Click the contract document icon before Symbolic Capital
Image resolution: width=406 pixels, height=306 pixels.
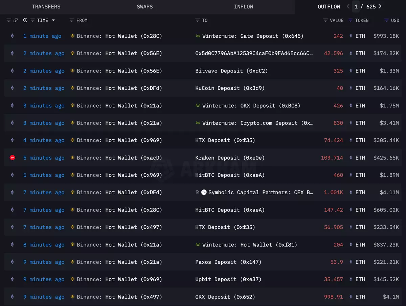198,192
